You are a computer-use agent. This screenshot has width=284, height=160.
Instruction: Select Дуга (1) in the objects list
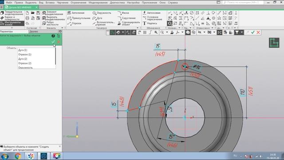click(x=23, y=50)
